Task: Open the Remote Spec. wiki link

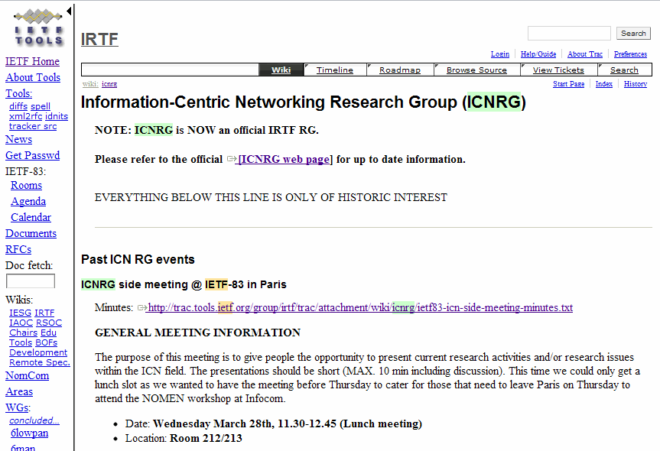Action: tap(40, 362)
